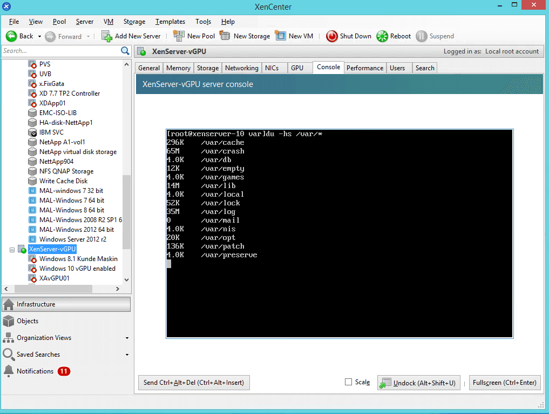This screenshot has height=414, width=549.
Task: Click the stopped VM icon beside PVS
Action: point(32,64)
